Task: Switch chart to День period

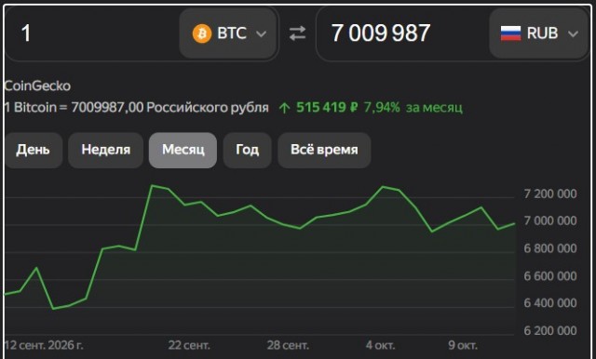Action: coord(34,150)
